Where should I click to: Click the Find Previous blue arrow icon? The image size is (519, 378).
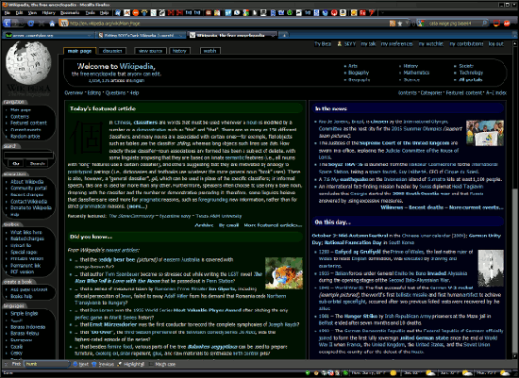(94, 364)
